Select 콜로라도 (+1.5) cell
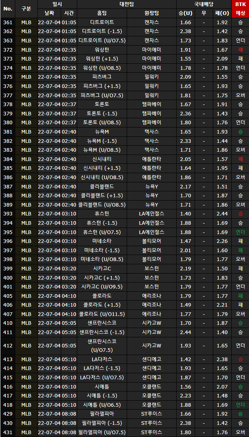249x437 pixels. click(102, 305)
